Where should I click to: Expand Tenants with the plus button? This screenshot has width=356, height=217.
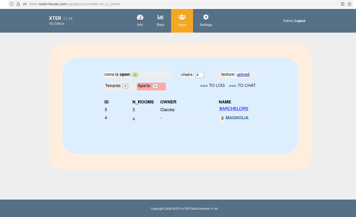(125, 86)
